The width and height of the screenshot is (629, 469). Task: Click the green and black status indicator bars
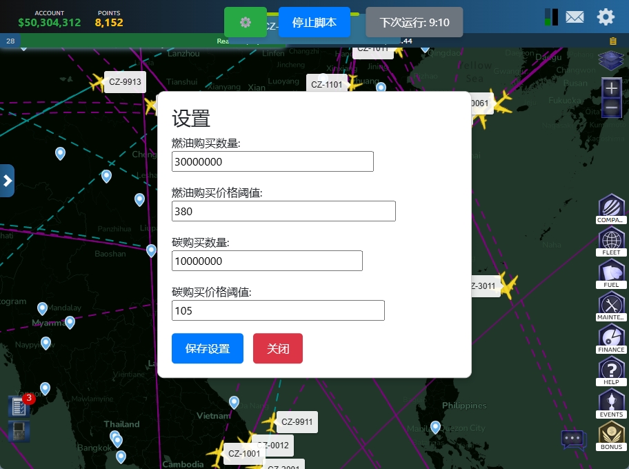[551, 17]
